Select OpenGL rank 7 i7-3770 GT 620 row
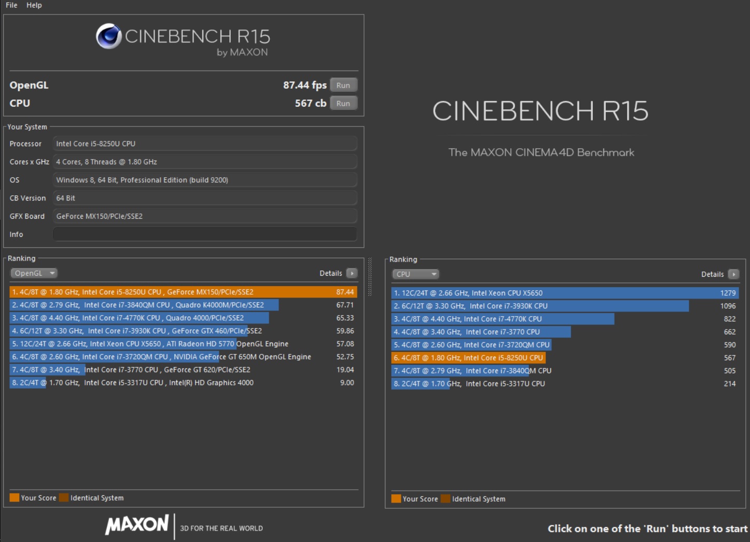This screenshot has width=750, height=542. [x=183, y=369]
